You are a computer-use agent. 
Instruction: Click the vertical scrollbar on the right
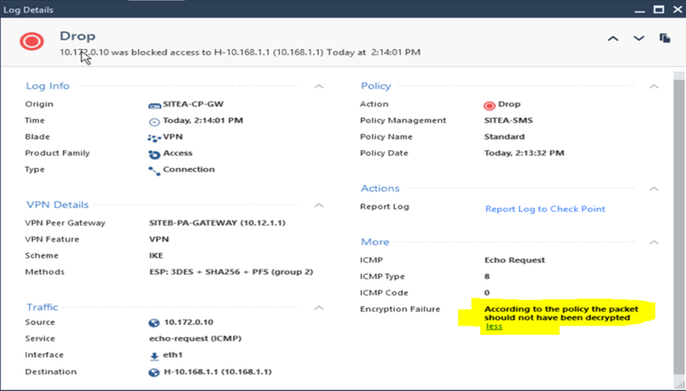tap(678, 212)
